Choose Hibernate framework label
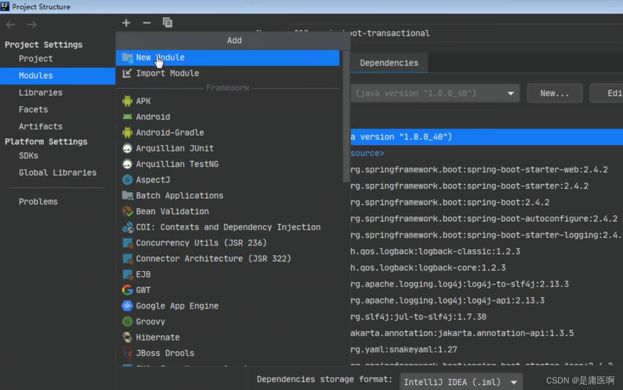Screen dimensions: 623x390 coord(158,337)
